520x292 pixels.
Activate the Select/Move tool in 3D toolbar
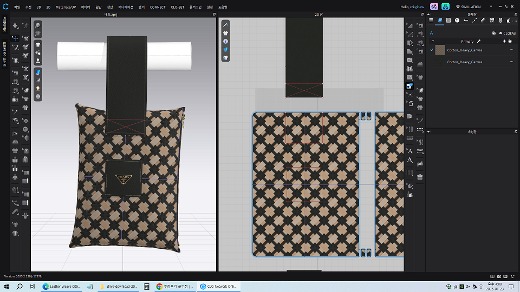15,38
